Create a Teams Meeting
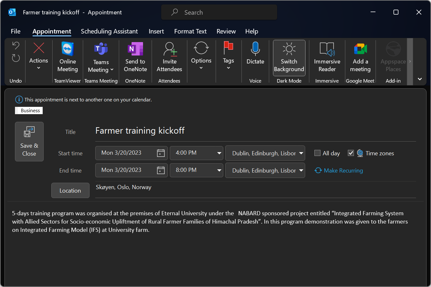 pos(101,57)
